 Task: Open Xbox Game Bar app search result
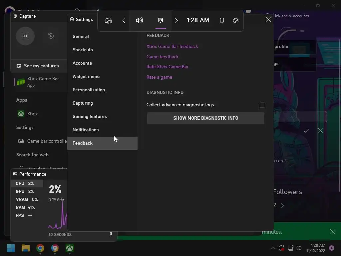(40, 82)
